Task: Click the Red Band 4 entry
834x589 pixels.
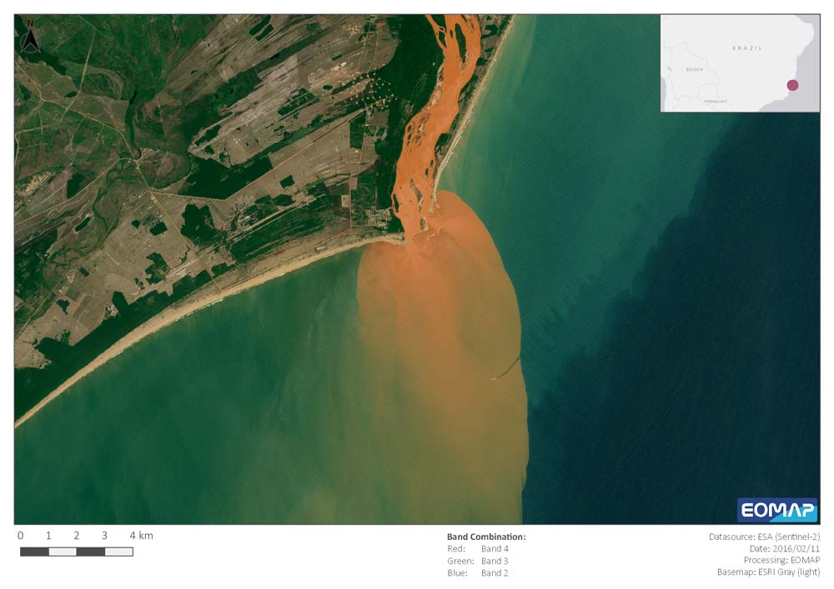Action: coord(478,549)
